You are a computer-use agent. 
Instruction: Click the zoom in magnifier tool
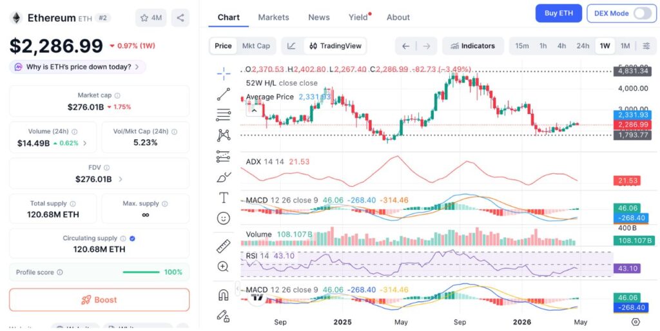click(224, 267)
